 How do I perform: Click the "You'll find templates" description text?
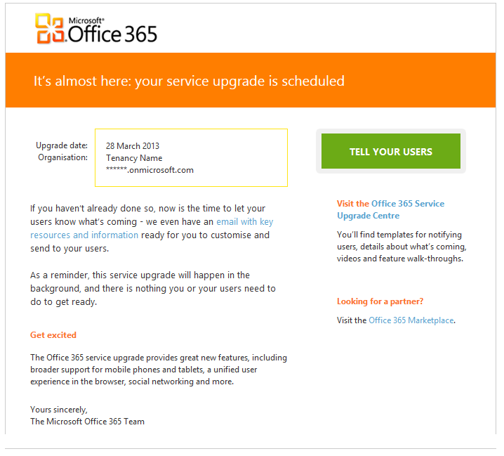(x=401, y=247)
